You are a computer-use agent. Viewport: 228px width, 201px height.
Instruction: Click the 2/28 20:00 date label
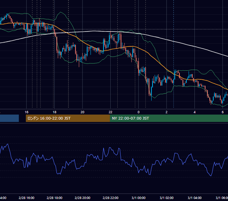pyautogui.click(x=82, y=198)
